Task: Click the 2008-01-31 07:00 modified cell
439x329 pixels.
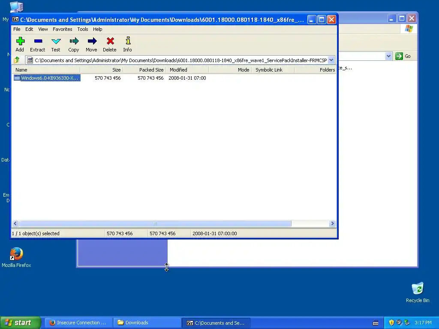Action: pos(187,78)
